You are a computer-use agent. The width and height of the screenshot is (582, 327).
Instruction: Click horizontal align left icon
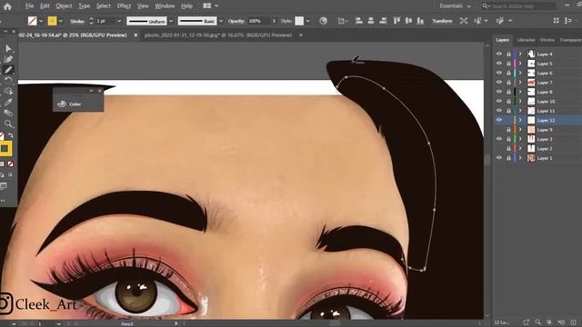click(x=359, y=21)
